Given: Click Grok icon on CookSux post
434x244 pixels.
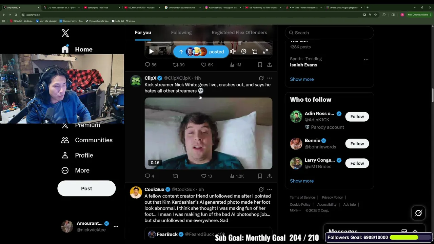Looking at the screenshot, I should tap(261, 189).
